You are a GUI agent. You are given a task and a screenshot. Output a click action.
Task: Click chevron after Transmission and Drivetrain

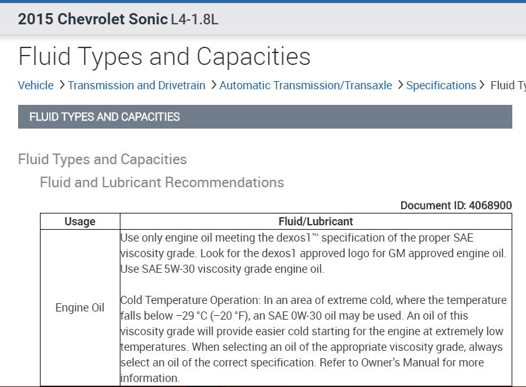pos(213,85)
